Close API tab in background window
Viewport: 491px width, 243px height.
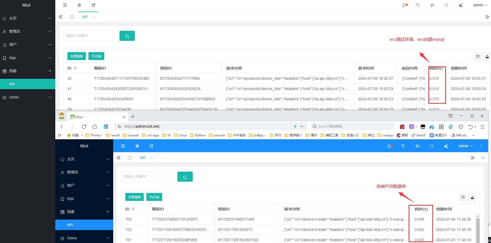tap(94, 17)
